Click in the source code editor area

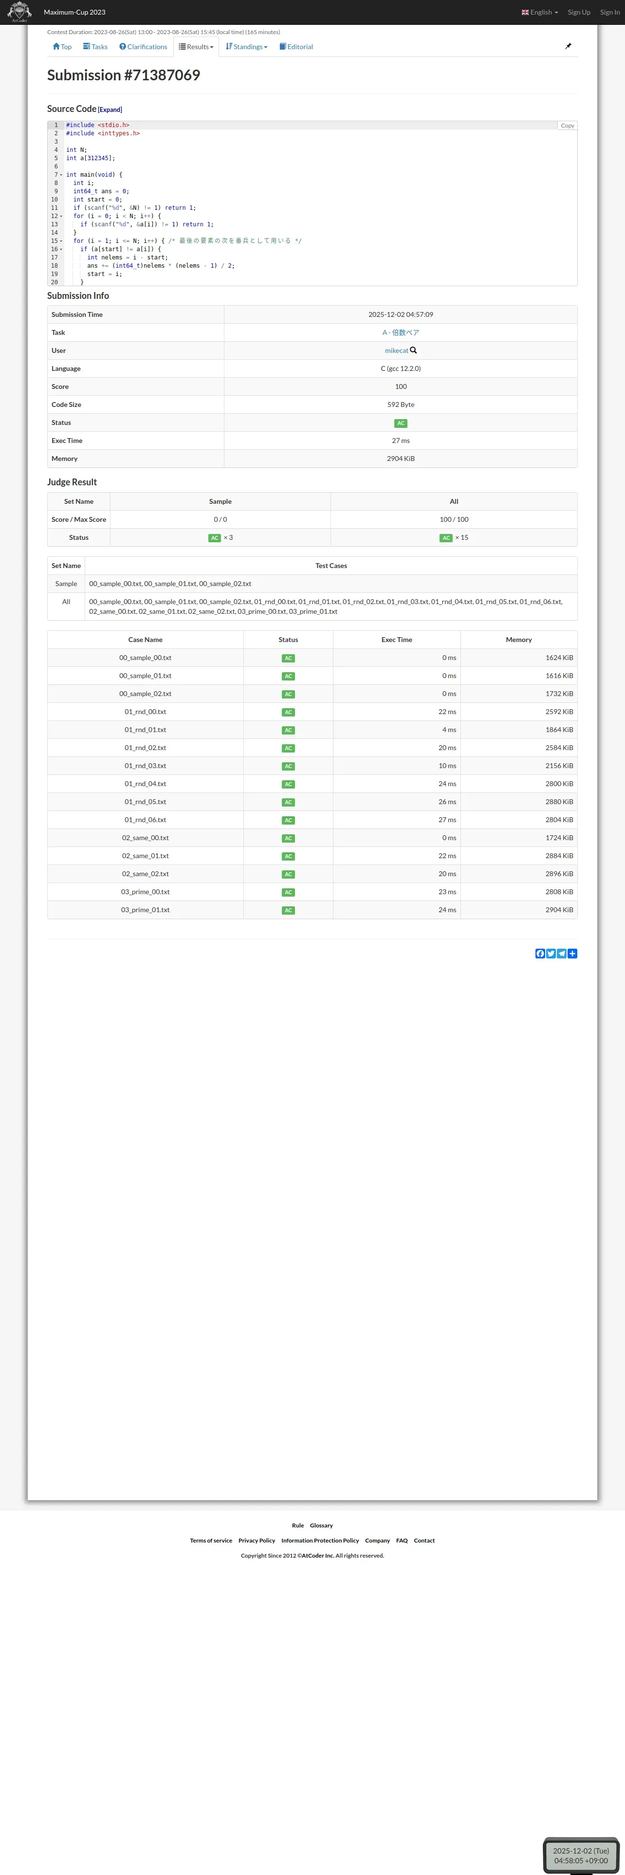tap(313, 204)
